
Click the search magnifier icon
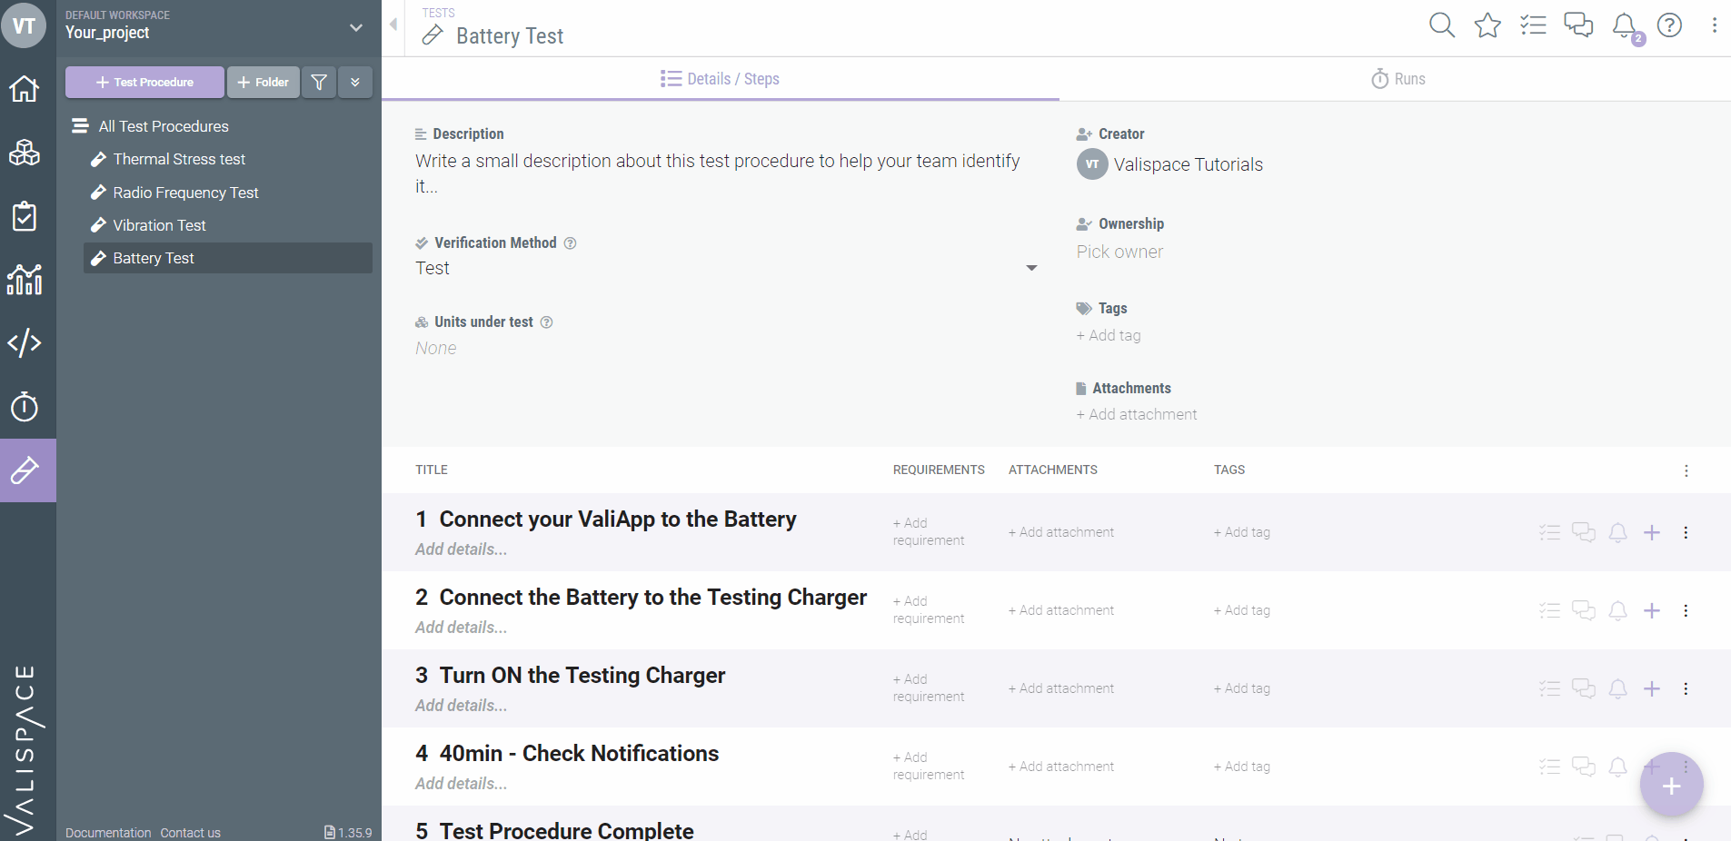pos(1442,25)
